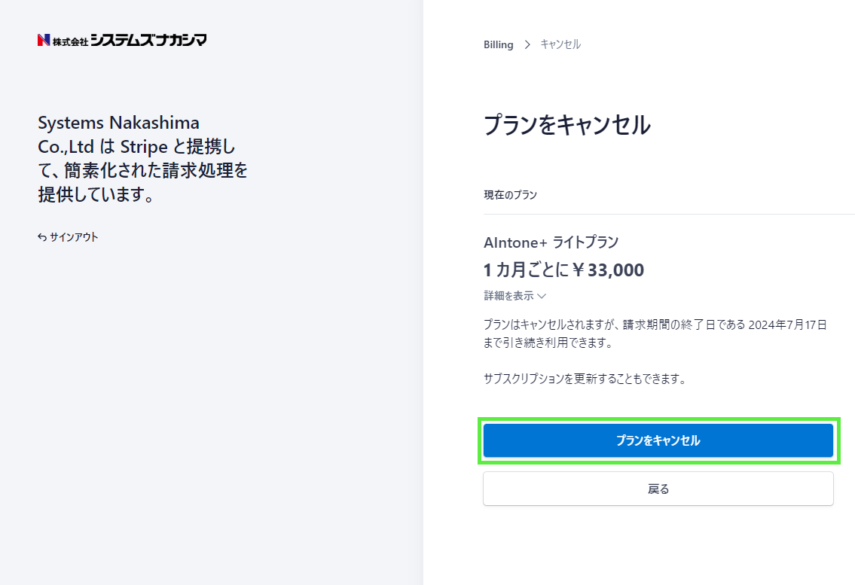855x585 pixels.
Task: Click the chevron next to 詳細を表示
Action: click(x=542, y=297)
